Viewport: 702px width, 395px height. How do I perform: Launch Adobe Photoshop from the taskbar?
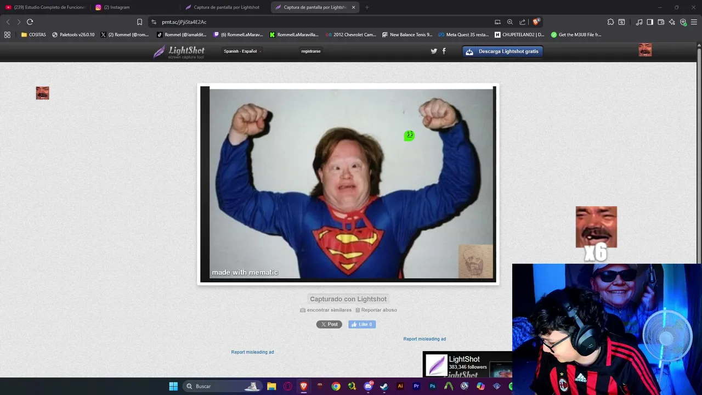point(433,386)
